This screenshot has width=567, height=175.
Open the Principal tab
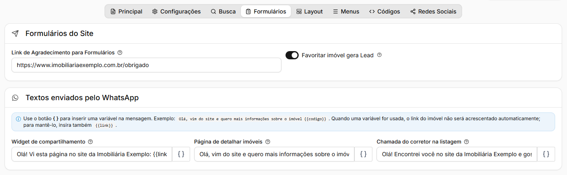(x=127, y=11)
